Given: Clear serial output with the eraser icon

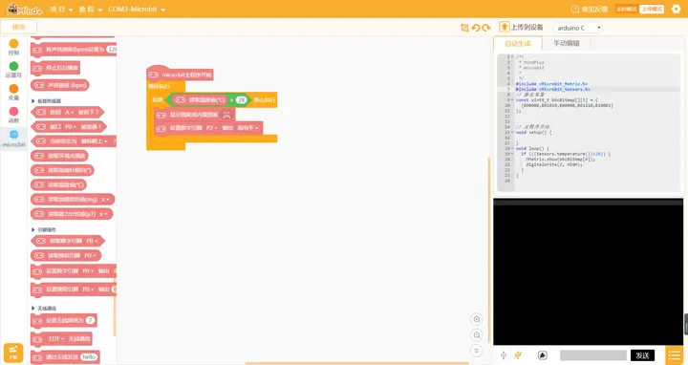Looking at the screenshot, I should (543, 354).
